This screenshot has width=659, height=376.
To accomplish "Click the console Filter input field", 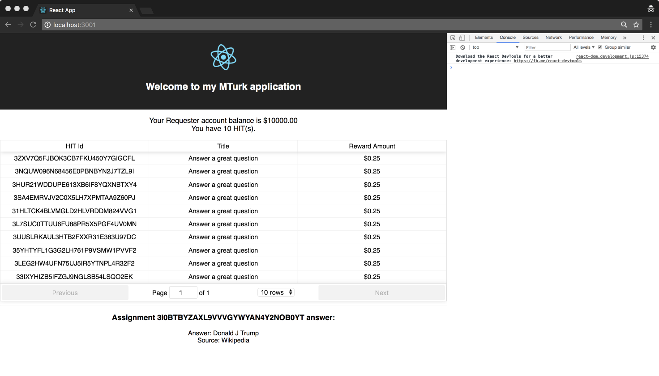I will [x=547, y=47].
